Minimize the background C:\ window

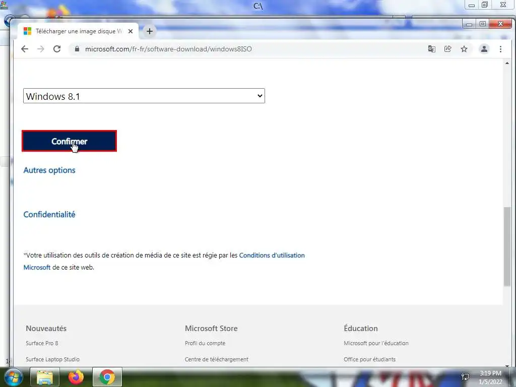(472, 5)
